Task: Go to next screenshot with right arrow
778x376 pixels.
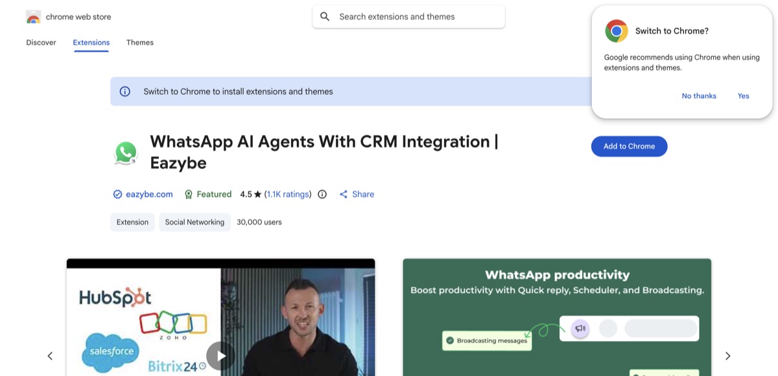Action: [727, 356]
